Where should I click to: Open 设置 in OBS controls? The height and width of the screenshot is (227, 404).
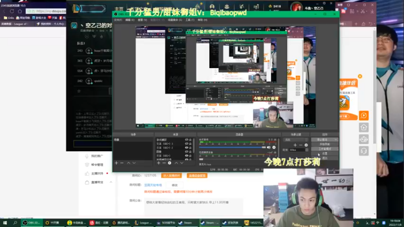tap(325, 153)
